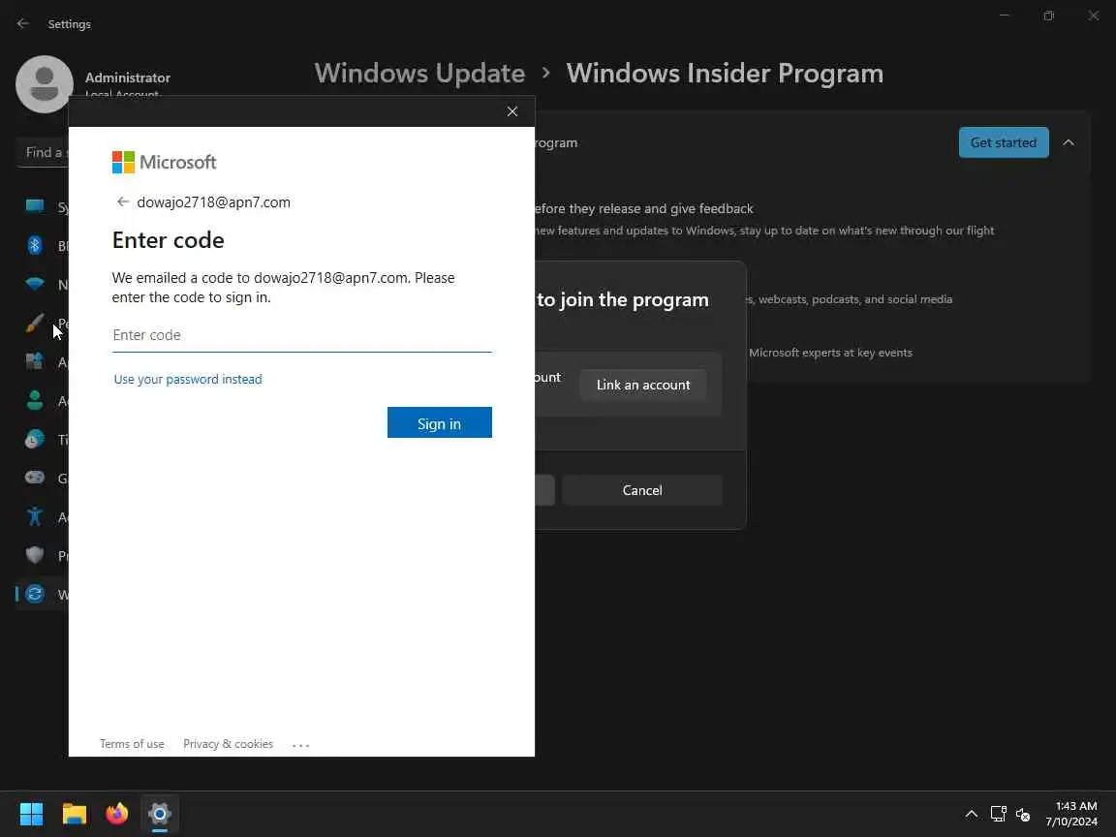Go back using Settings back arrow
Screen dimensions: 1116x837
coord(23,23)
